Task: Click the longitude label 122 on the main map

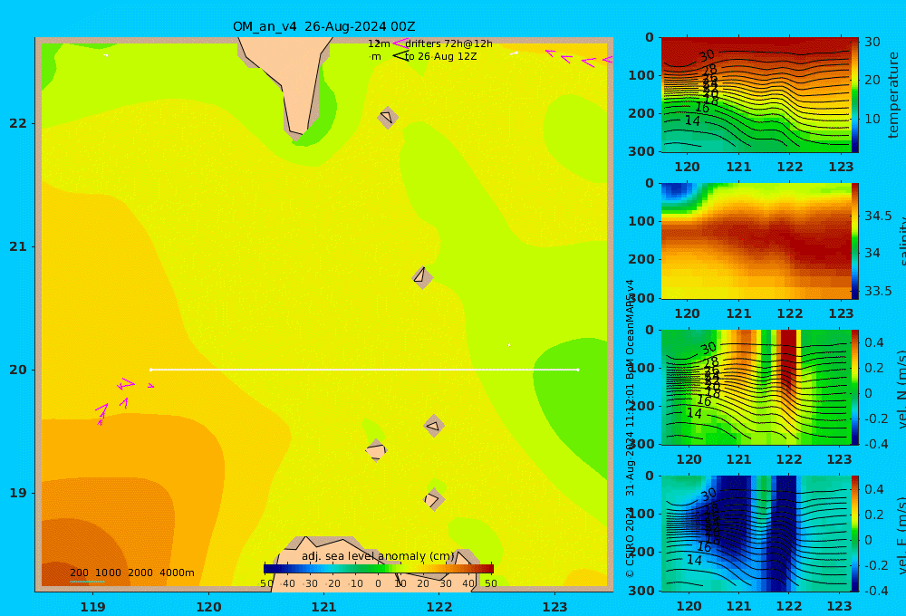Action: 439,607
